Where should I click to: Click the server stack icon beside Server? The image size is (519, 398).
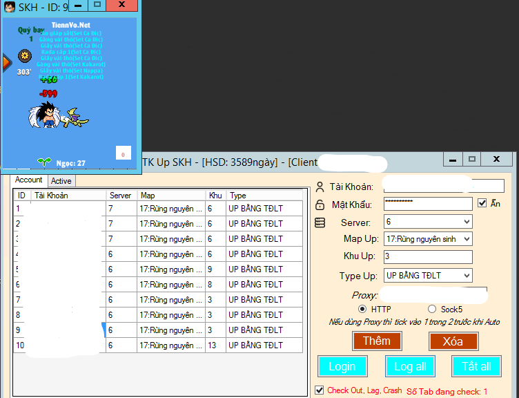click(x=320, y=222)
